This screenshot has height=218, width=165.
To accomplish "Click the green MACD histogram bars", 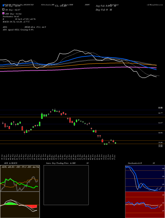I will click(x=11, y=203).
